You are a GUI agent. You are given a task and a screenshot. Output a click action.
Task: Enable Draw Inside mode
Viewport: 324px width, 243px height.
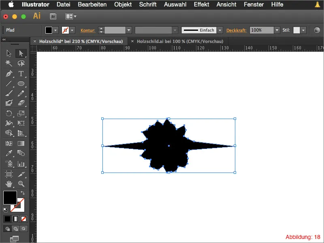[x=23, y=229]
